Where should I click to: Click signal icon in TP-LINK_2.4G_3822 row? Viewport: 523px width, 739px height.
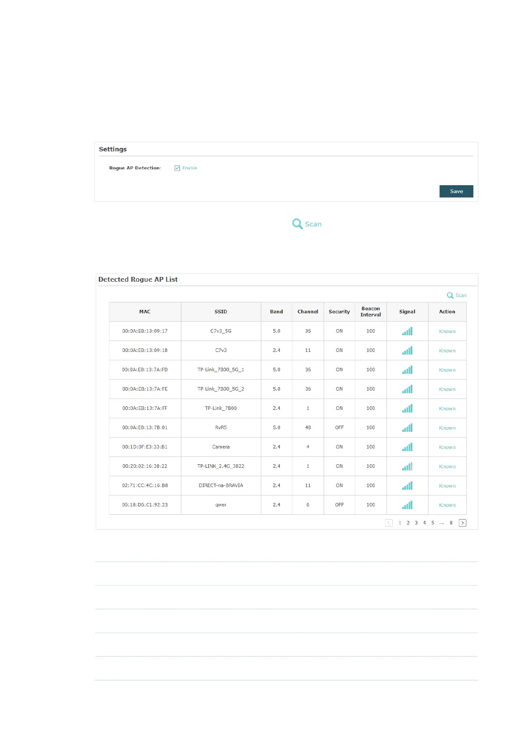[x=407, y=466]
